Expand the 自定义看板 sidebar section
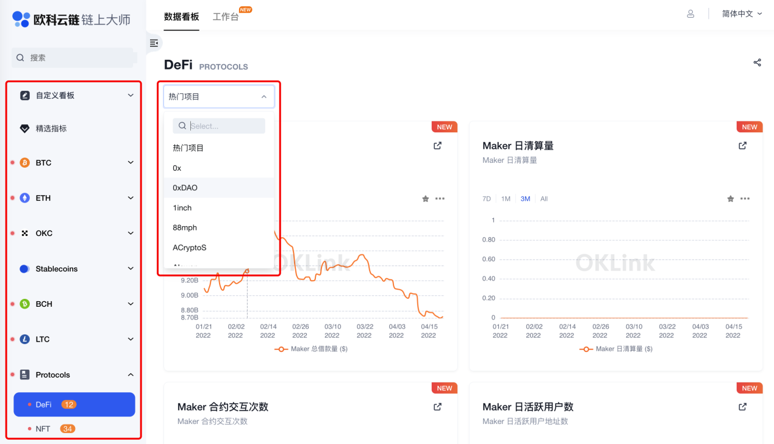Viewport: 774px width, 444px height. pos(131,95)
